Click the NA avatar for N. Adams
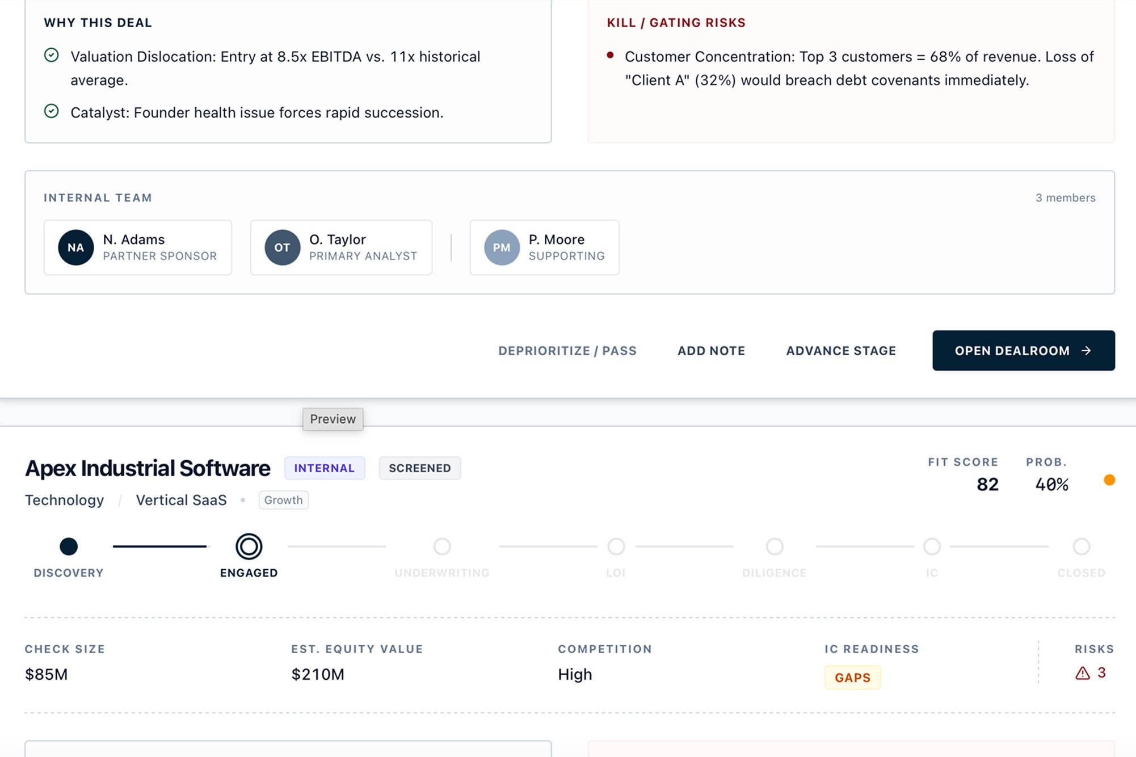1136x757 pixels. point(75,247)
